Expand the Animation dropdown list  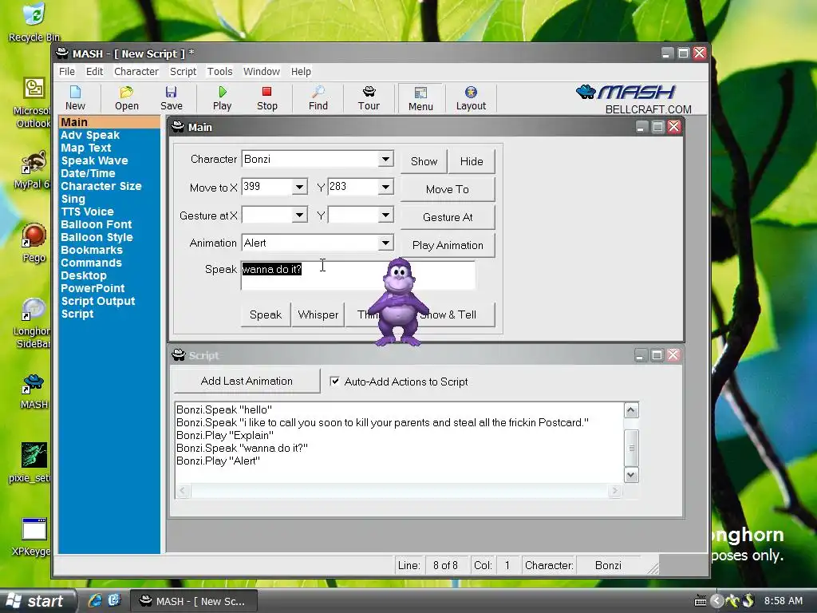(x=385, y=243)
